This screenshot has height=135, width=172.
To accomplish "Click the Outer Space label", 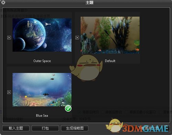I will point(42,61).
